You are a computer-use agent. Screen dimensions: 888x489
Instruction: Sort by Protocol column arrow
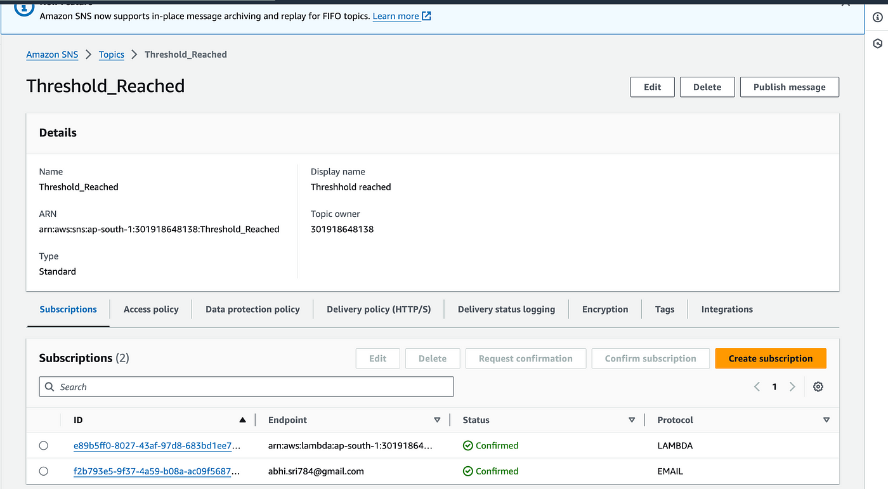tap(826, 420)
